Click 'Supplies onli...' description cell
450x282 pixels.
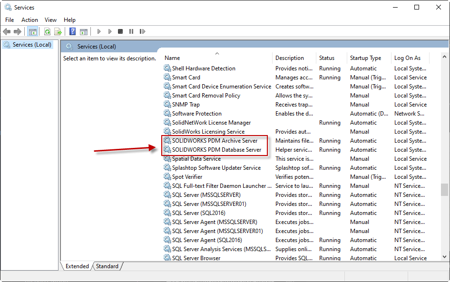(293, 249)
